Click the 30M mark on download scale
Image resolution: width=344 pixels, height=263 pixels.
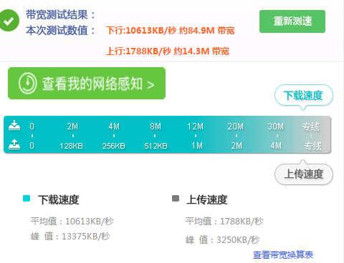click(x=276, y=126)
